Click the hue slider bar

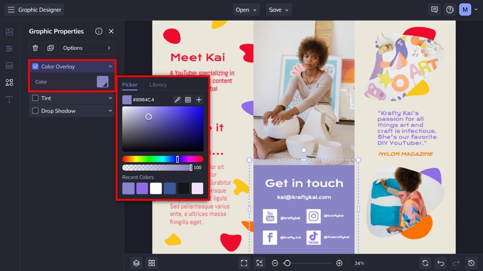(163, 159)
